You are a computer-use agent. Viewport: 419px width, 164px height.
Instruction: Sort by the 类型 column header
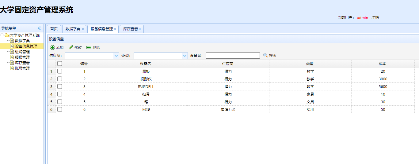point(310,64)
